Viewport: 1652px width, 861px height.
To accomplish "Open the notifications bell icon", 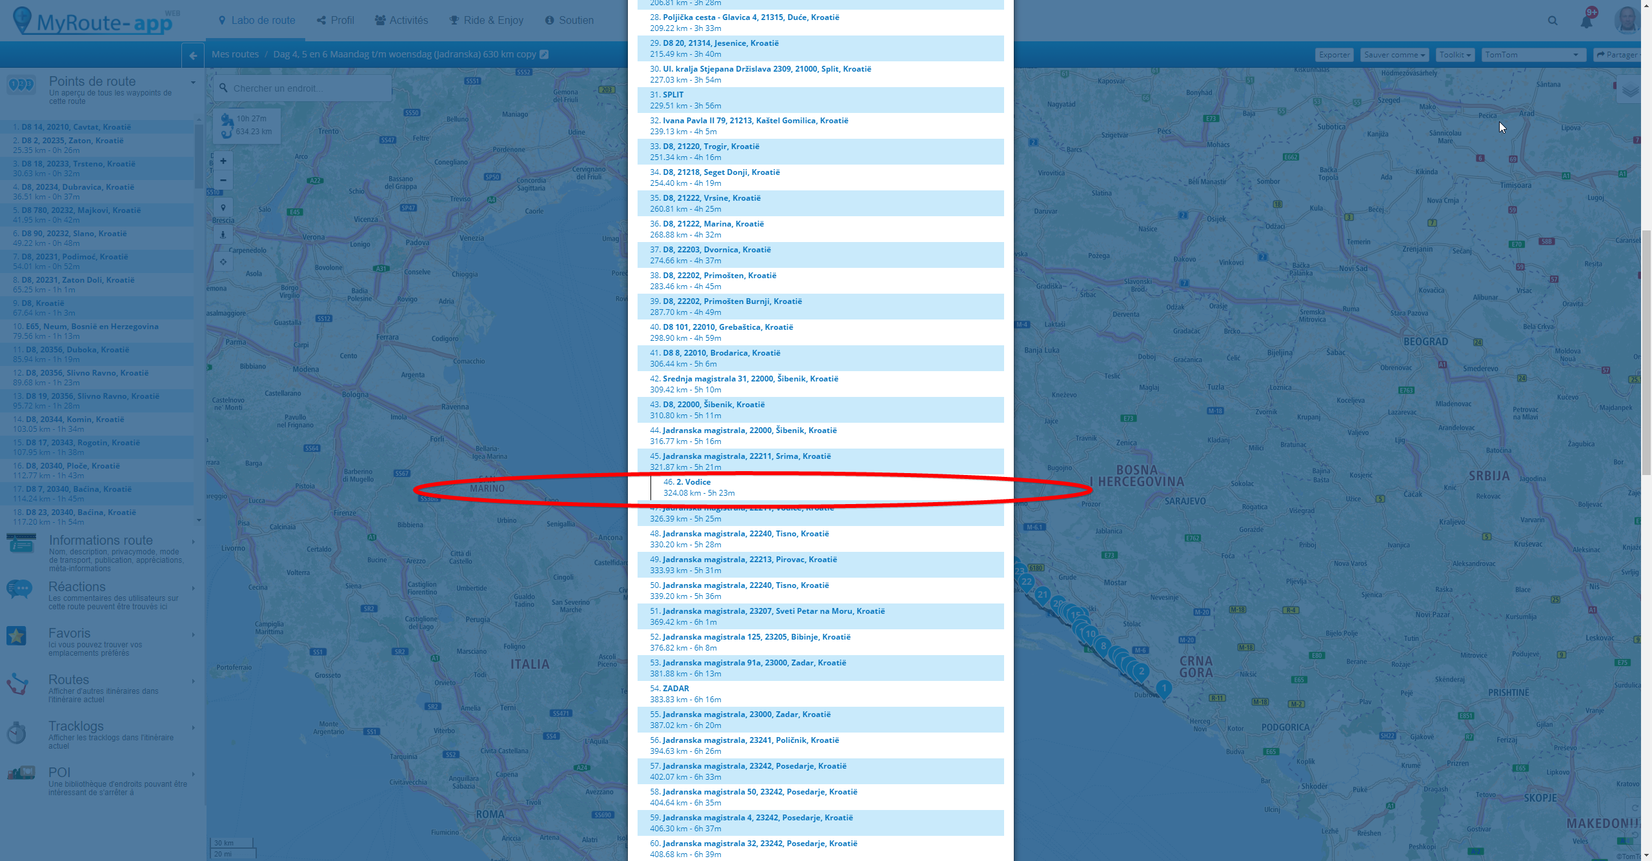I will tap(1586, 21).
